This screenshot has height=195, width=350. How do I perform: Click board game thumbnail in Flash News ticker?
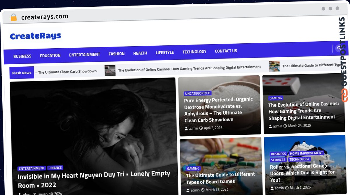coord(274,66)
